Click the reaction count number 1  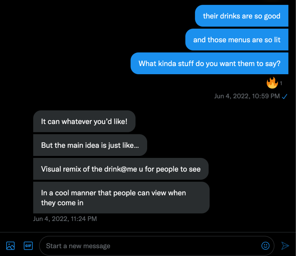pyautogui.click(x=281, y=83)
